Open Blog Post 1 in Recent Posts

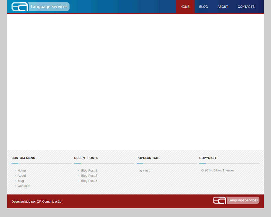tap(89, 171)
